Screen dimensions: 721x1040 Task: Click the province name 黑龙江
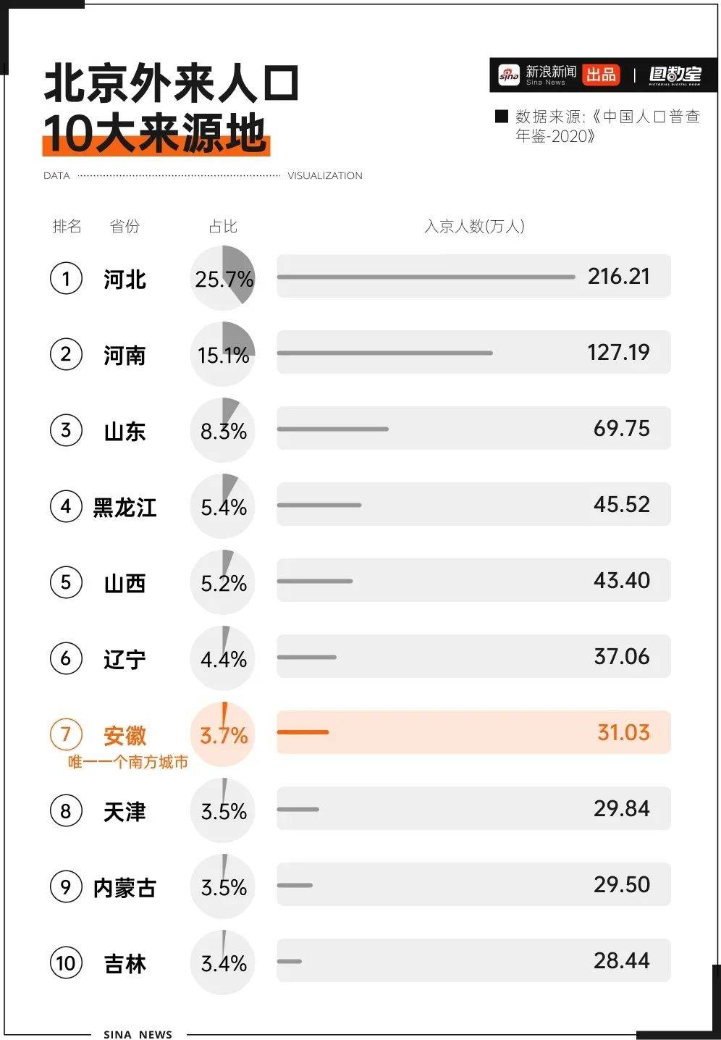[125, 507]
